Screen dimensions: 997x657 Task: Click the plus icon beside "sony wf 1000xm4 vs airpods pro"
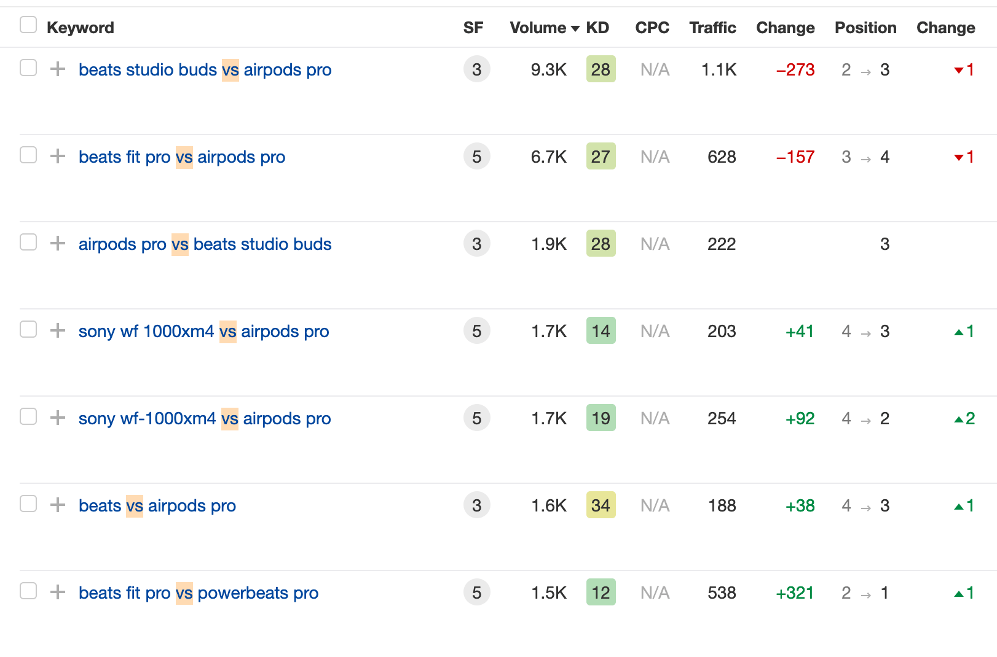point(57,330)
